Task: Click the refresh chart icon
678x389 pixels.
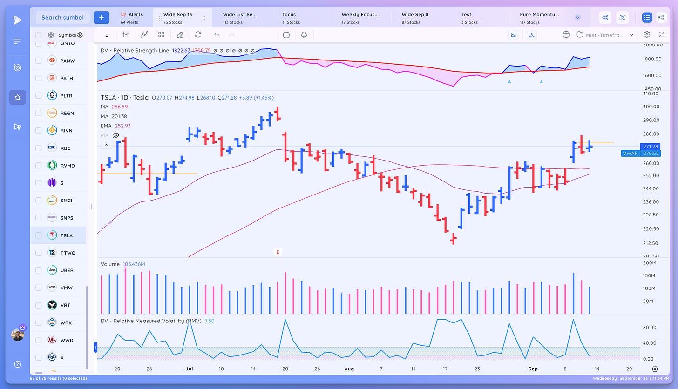Action: point(198,34)
